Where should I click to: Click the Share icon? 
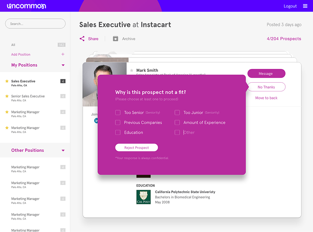pos(82,38)
